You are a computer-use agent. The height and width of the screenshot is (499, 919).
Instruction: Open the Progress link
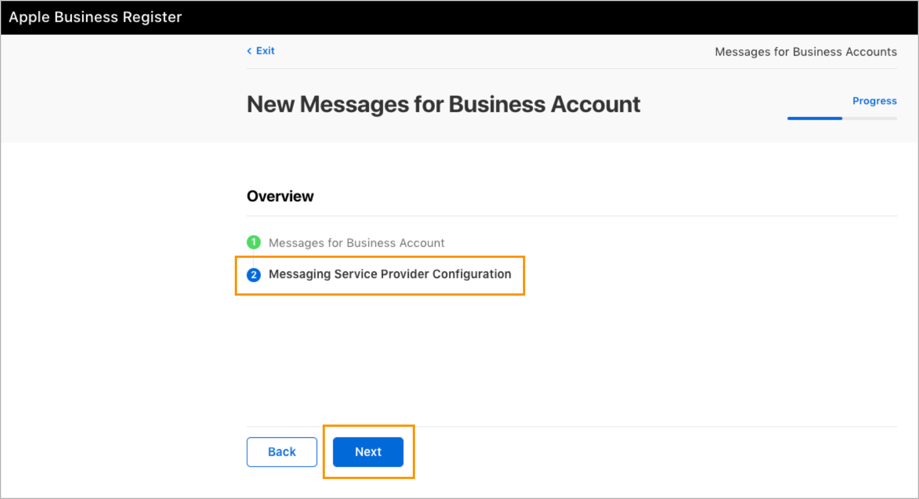click(874, 101)
